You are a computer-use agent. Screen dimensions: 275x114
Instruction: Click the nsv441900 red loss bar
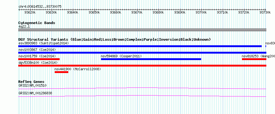61,72
